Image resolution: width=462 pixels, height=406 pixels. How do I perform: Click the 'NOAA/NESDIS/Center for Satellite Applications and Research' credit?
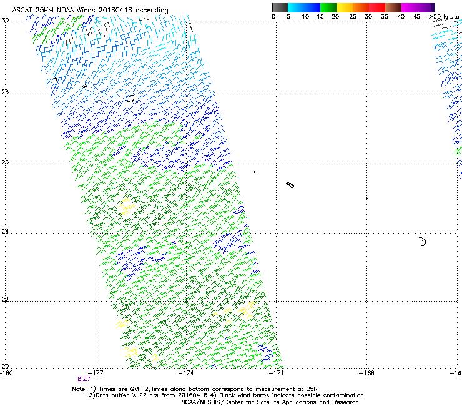click(x=270, y=402)
